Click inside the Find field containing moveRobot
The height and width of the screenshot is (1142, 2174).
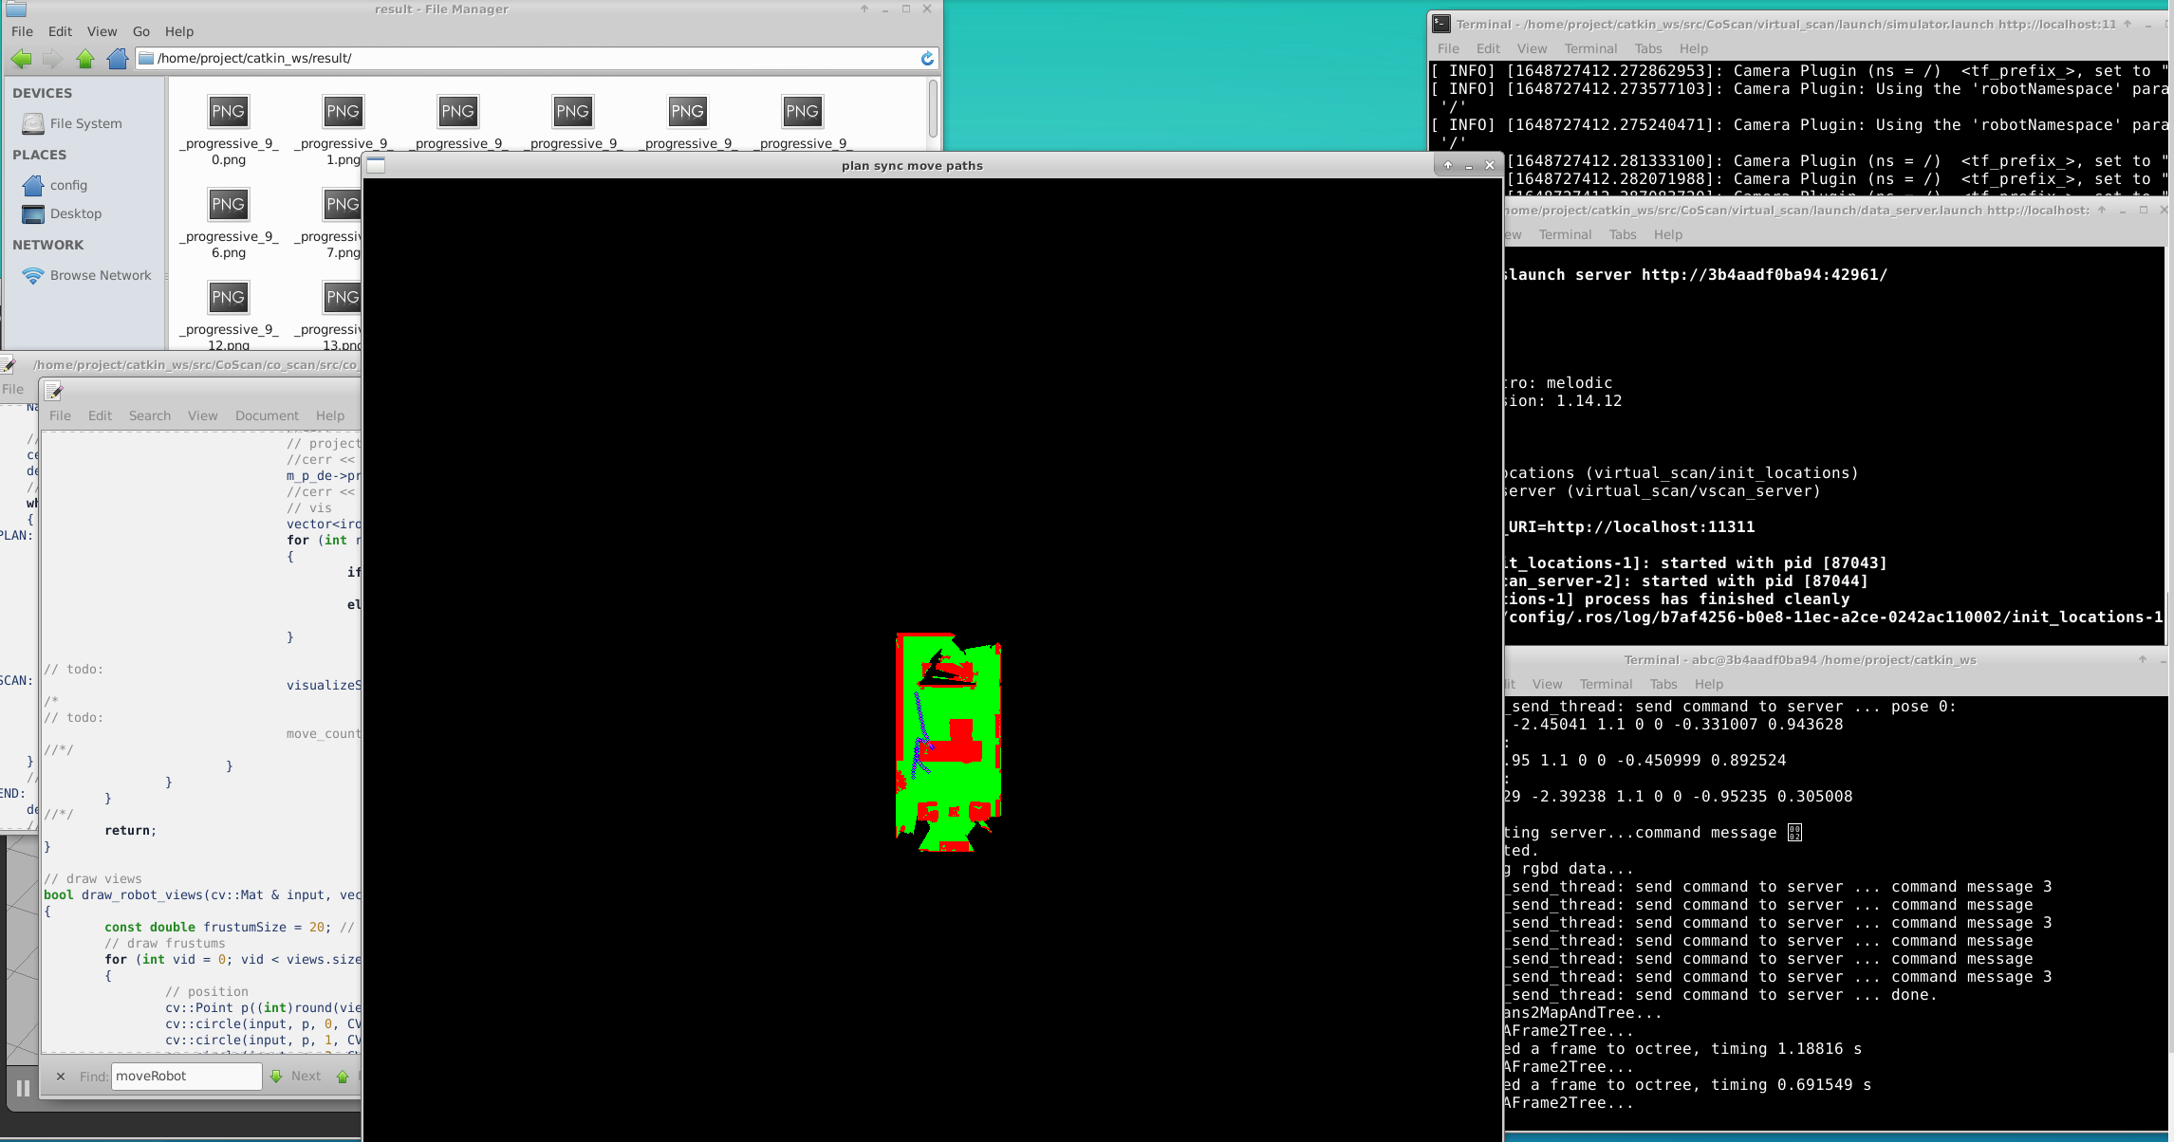[x=186, y=1076]
